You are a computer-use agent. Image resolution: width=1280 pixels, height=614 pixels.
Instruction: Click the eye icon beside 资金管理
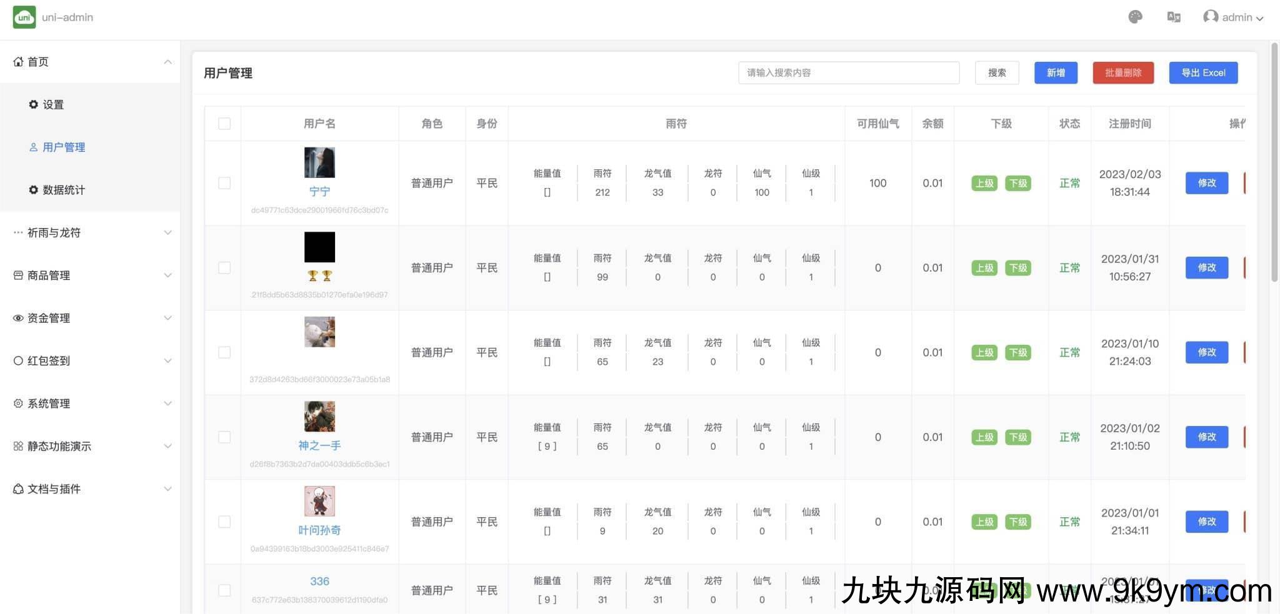click(18, 318)
